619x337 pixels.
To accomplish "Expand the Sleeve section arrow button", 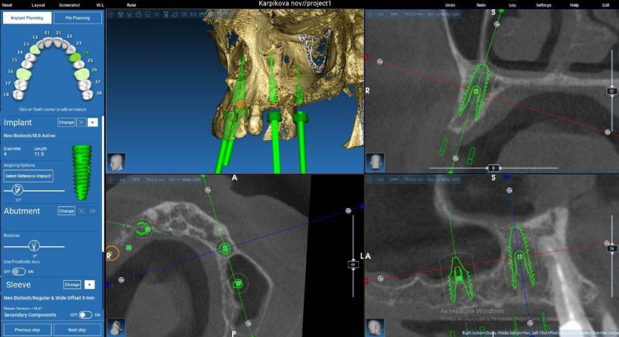I will pos(89,284).
